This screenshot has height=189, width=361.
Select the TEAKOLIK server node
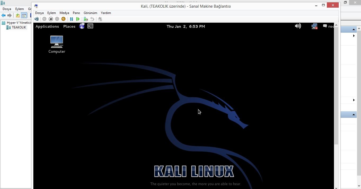[17, 27]
